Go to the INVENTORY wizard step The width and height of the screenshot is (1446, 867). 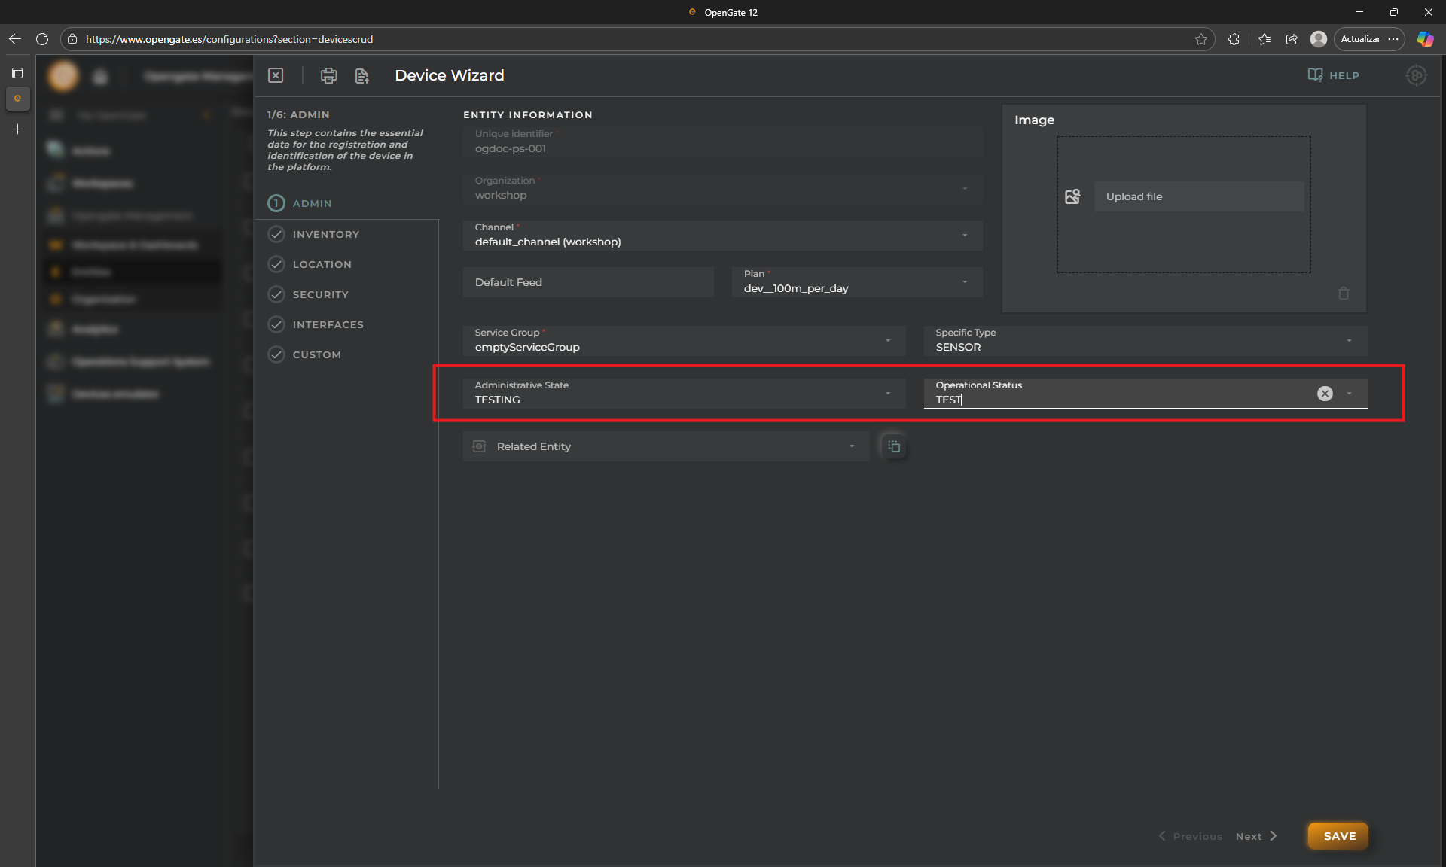325,234
